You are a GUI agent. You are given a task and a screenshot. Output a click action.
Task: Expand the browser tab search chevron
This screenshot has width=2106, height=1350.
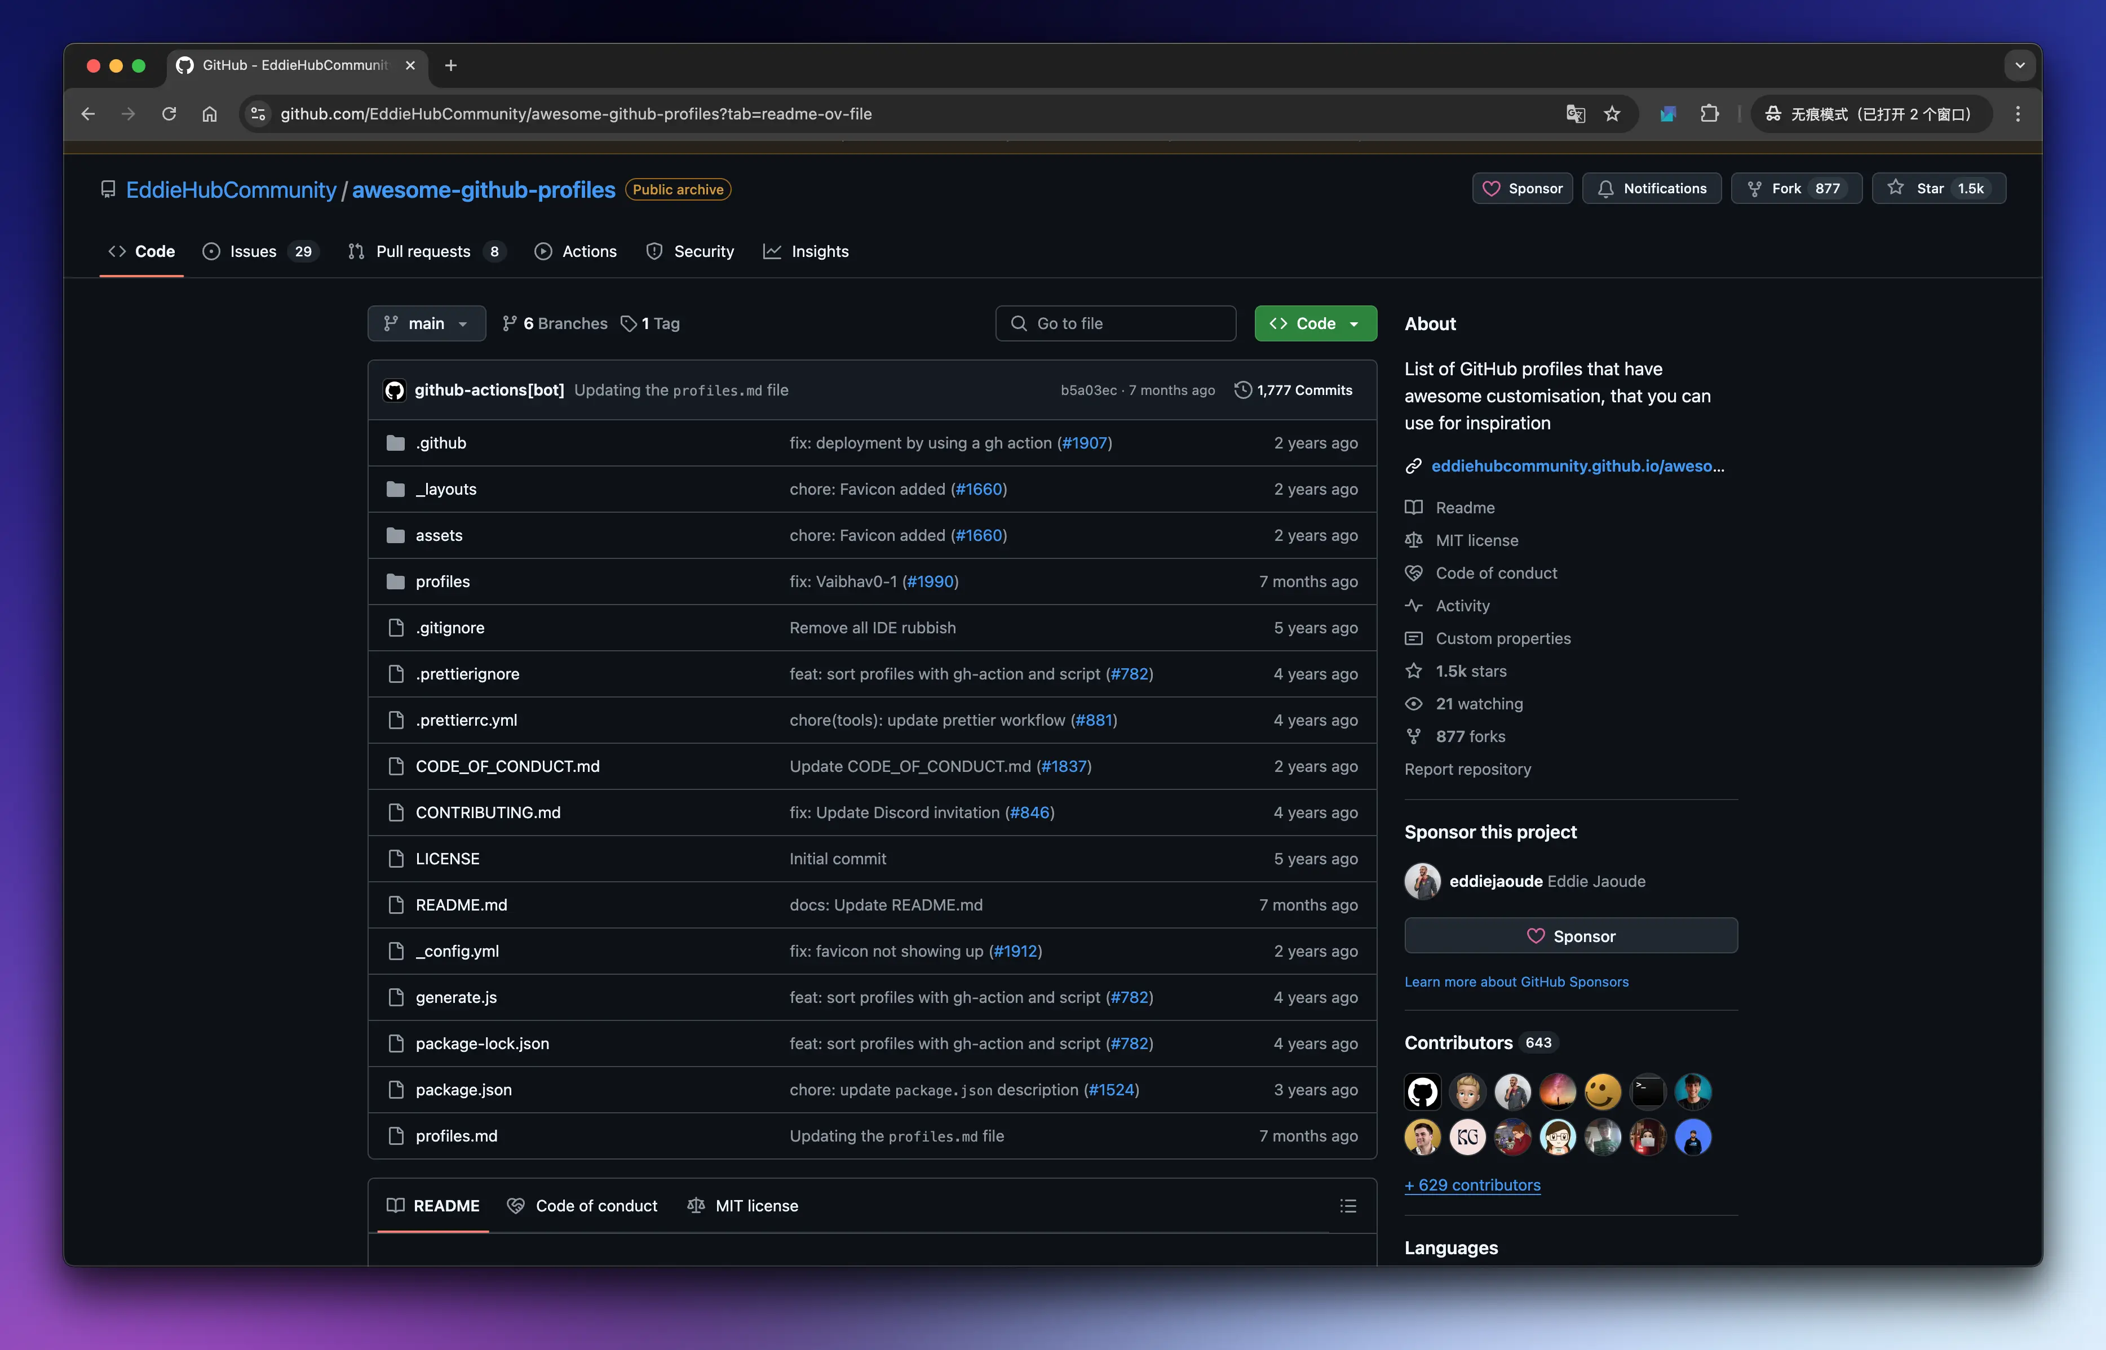pos(2019,66)
